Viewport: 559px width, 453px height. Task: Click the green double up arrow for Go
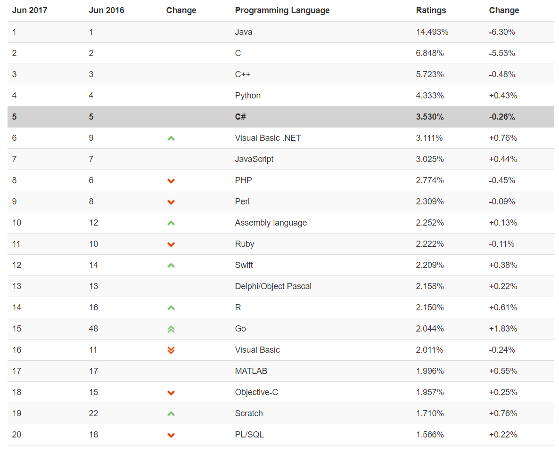click(x=171, y=329)
